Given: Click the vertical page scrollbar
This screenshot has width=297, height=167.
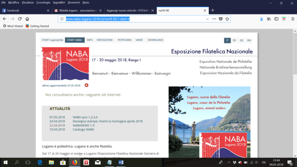Looking at the screenshot, I should coord(295,93).
